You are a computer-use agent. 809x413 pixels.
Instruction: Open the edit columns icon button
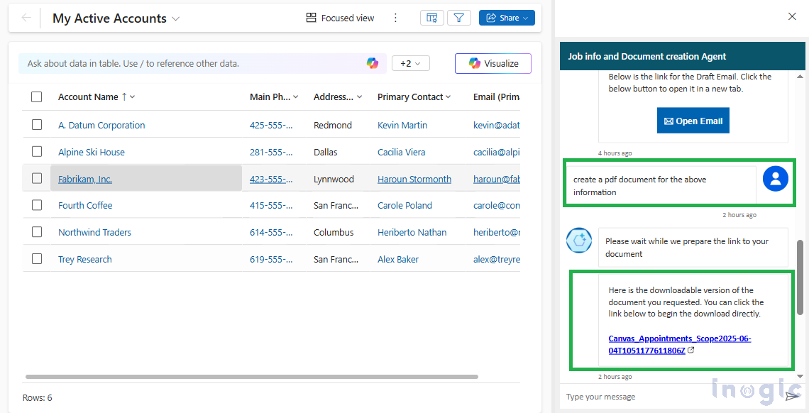pos(432,18)
